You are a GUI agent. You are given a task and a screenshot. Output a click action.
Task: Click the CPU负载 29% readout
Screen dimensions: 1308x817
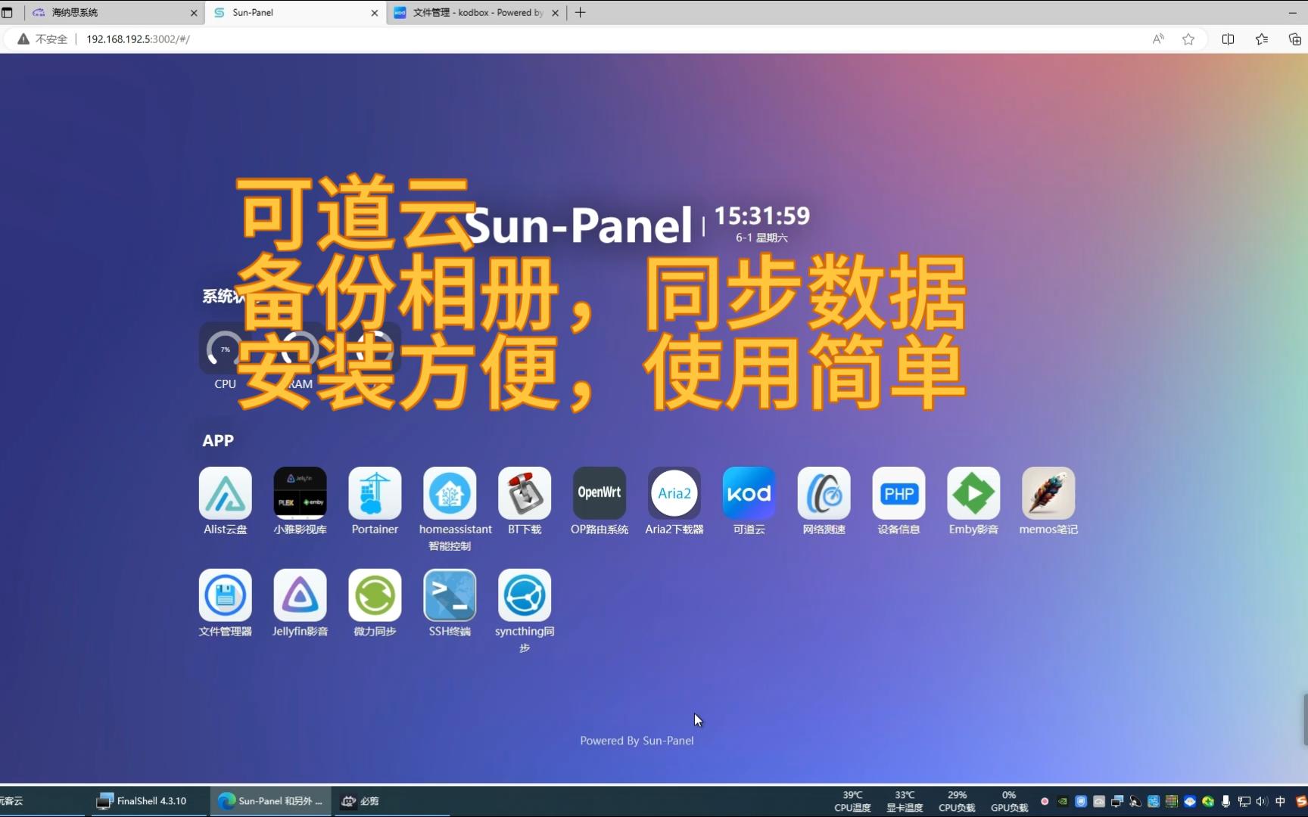pos(957,801)
